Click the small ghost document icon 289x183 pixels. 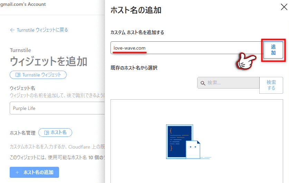(193, 149)
